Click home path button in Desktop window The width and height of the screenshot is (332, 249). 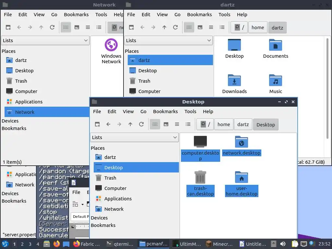224,124
